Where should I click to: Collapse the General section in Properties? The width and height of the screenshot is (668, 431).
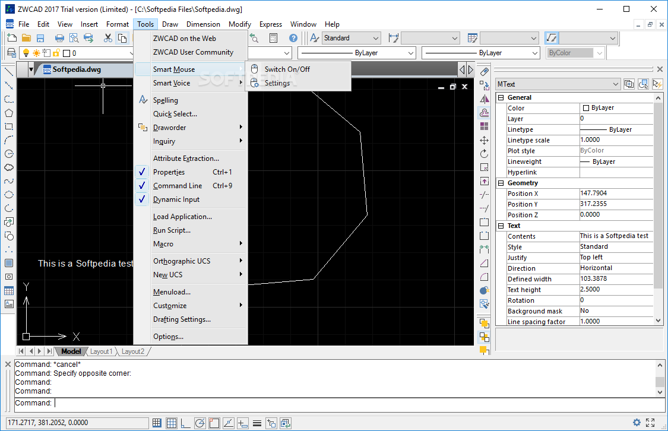(501, 97)
